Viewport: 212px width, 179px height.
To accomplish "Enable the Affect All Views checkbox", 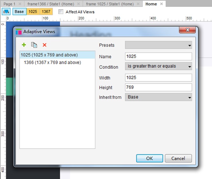I will click(61, 12).
